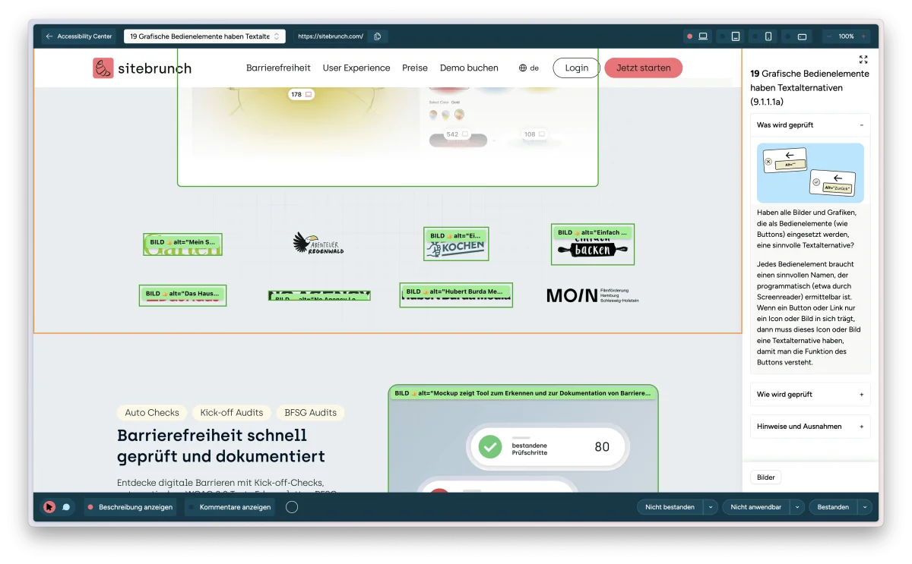Expand the Wie wird geprüft section

810,394
